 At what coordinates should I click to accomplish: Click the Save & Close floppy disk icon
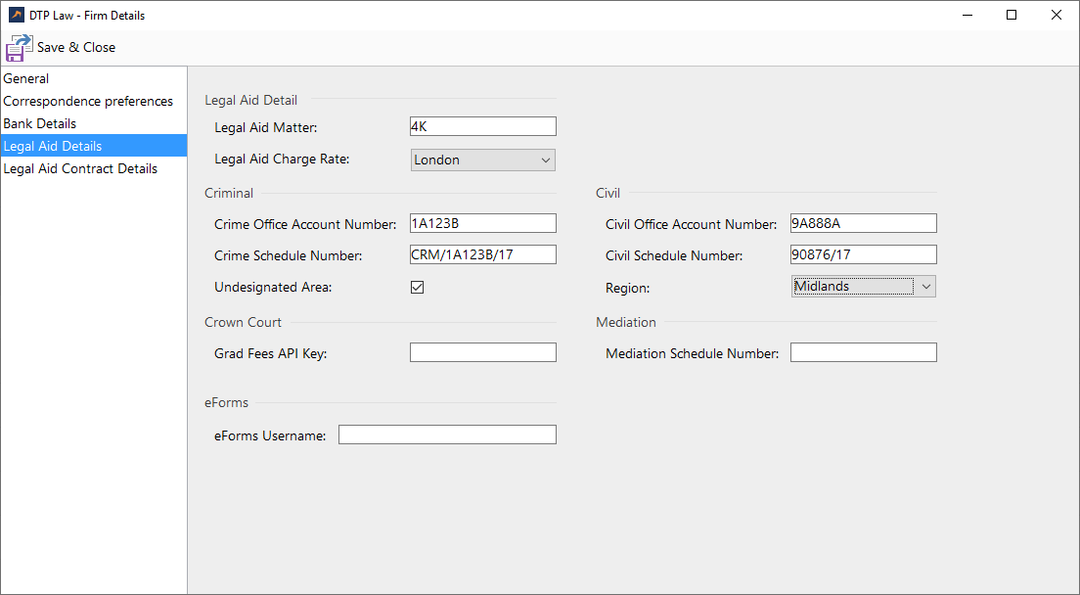20,47
